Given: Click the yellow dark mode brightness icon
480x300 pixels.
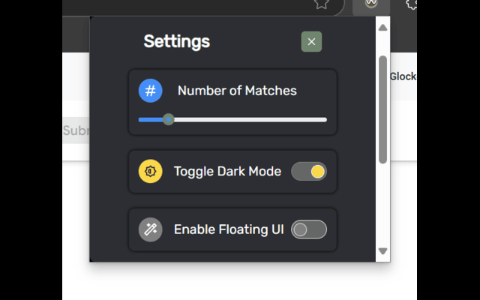Looking at the screenshot, I should click(150, 171).
